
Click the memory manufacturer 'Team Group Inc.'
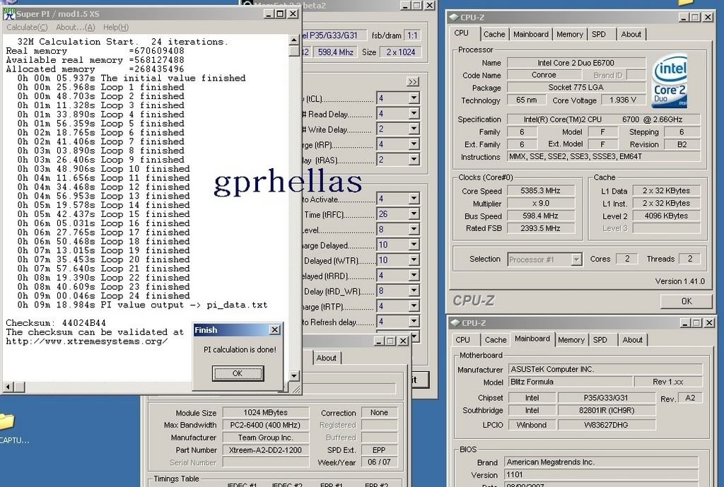tap(266, 437)
